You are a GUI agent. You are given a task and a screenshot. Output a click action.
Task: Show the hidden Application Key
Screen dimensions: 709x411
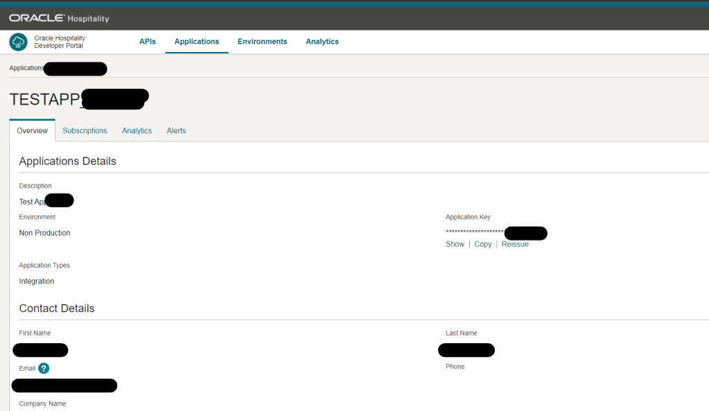pyautogui.click(x=455, y=244)
